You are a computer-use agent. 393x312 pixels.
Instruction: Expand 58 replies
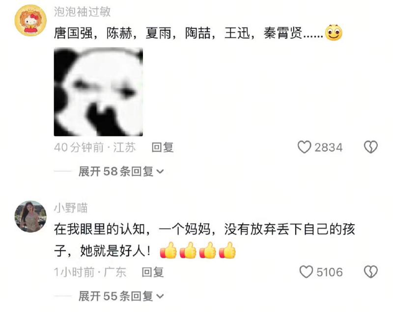tap(121, 171)
